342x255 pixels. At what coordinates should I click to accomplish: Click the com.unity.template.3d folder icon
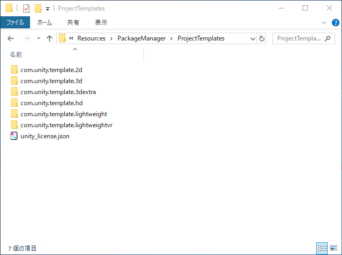pos(14,81)
